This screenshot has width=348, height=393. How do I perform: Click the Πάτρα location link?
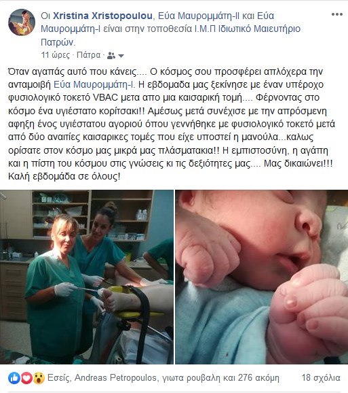click(88, 55)
